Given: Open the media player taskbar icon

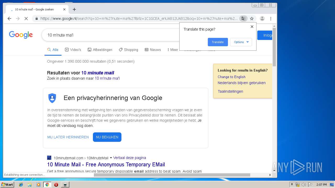Looking at the screenshot, I should tap(38, 185).
